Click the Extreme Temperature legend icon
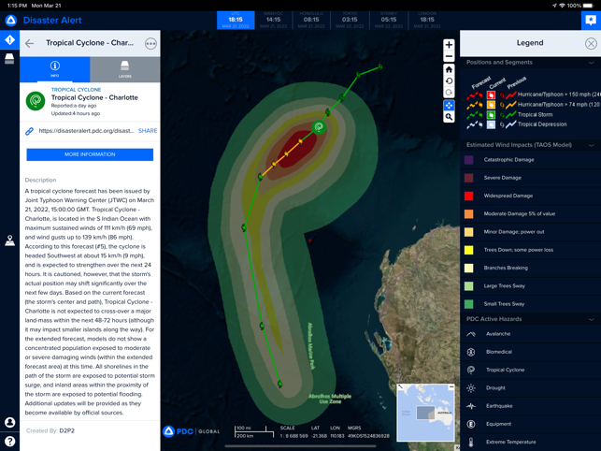Viewport: 601px width, 451px height. (x=471, y=443)
